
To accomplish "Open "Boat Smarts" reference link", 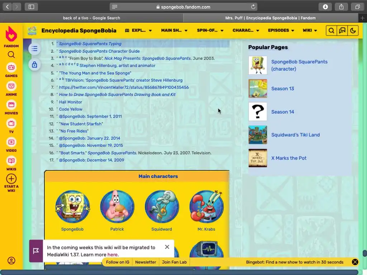I will 73,153.
